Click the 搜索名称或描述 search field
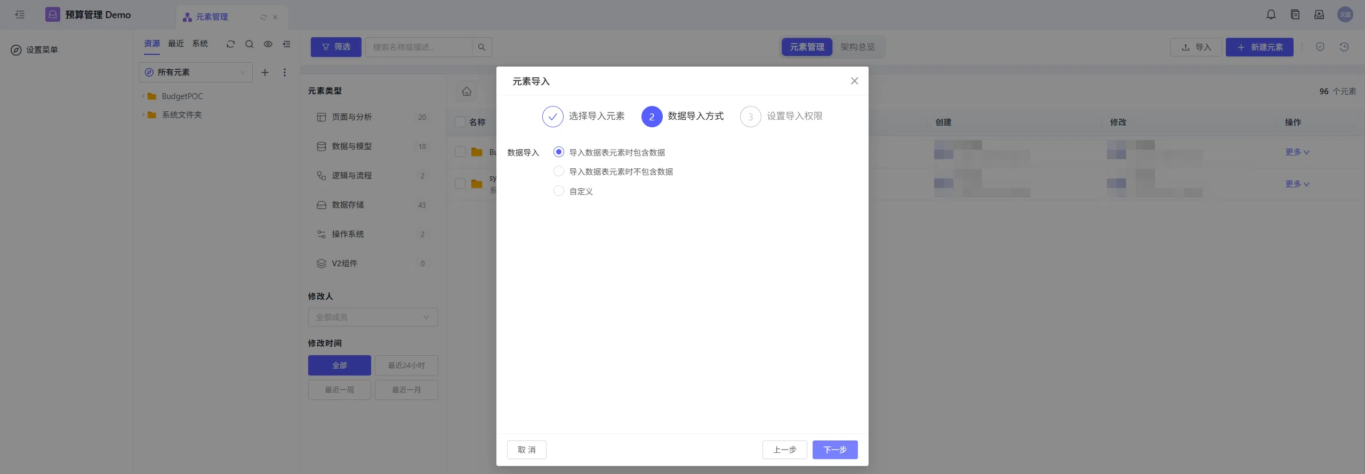Screen dimensions: 1365x474 coord(419,47)
